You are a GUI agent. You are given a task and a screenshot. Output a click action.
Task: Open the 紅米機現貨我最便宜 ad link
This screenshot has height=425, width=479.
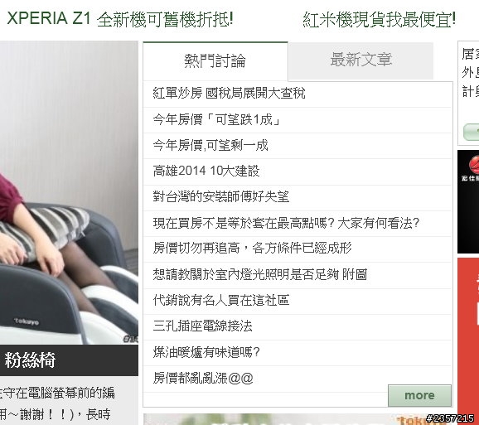(x=379, y=19)
